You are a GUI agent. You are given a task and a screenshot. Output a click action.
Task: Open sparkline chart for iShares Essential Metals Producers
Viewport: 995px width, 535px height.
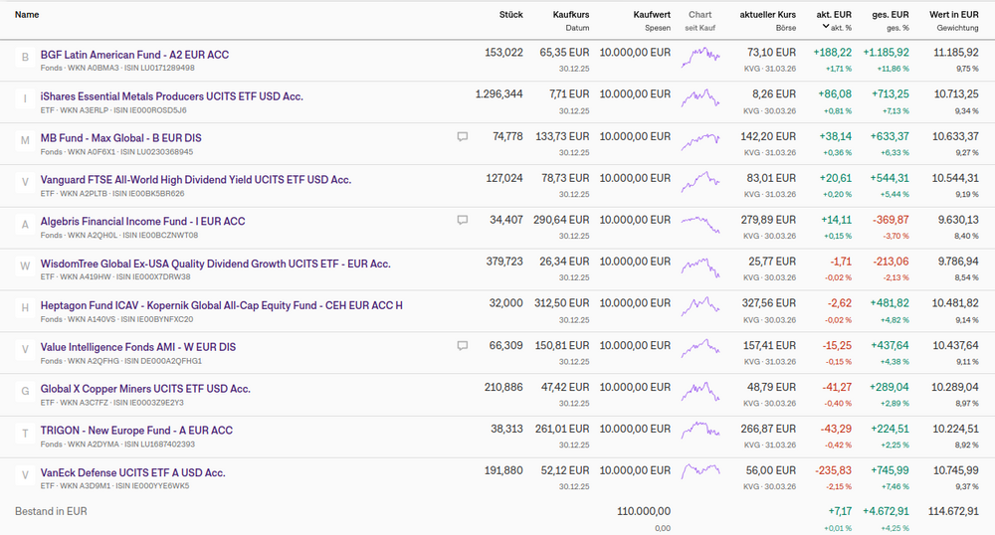click(700, 98)
